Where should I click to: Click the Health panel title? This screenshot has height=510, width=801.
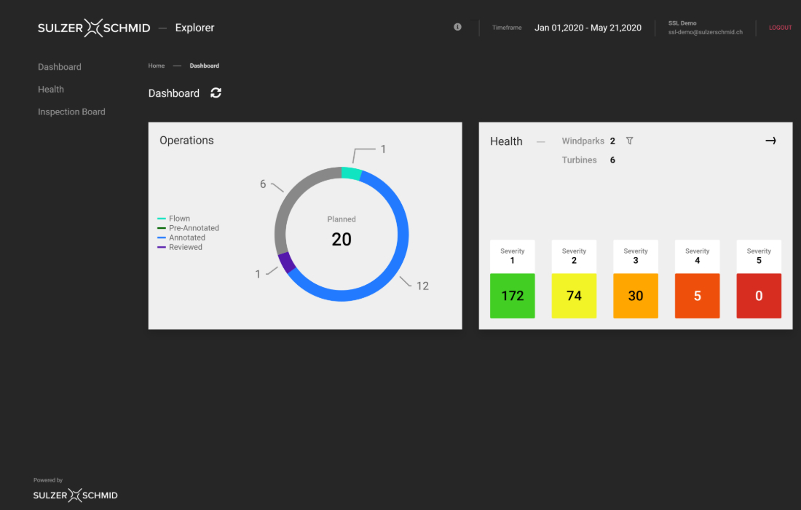click(x=506, y=141)
